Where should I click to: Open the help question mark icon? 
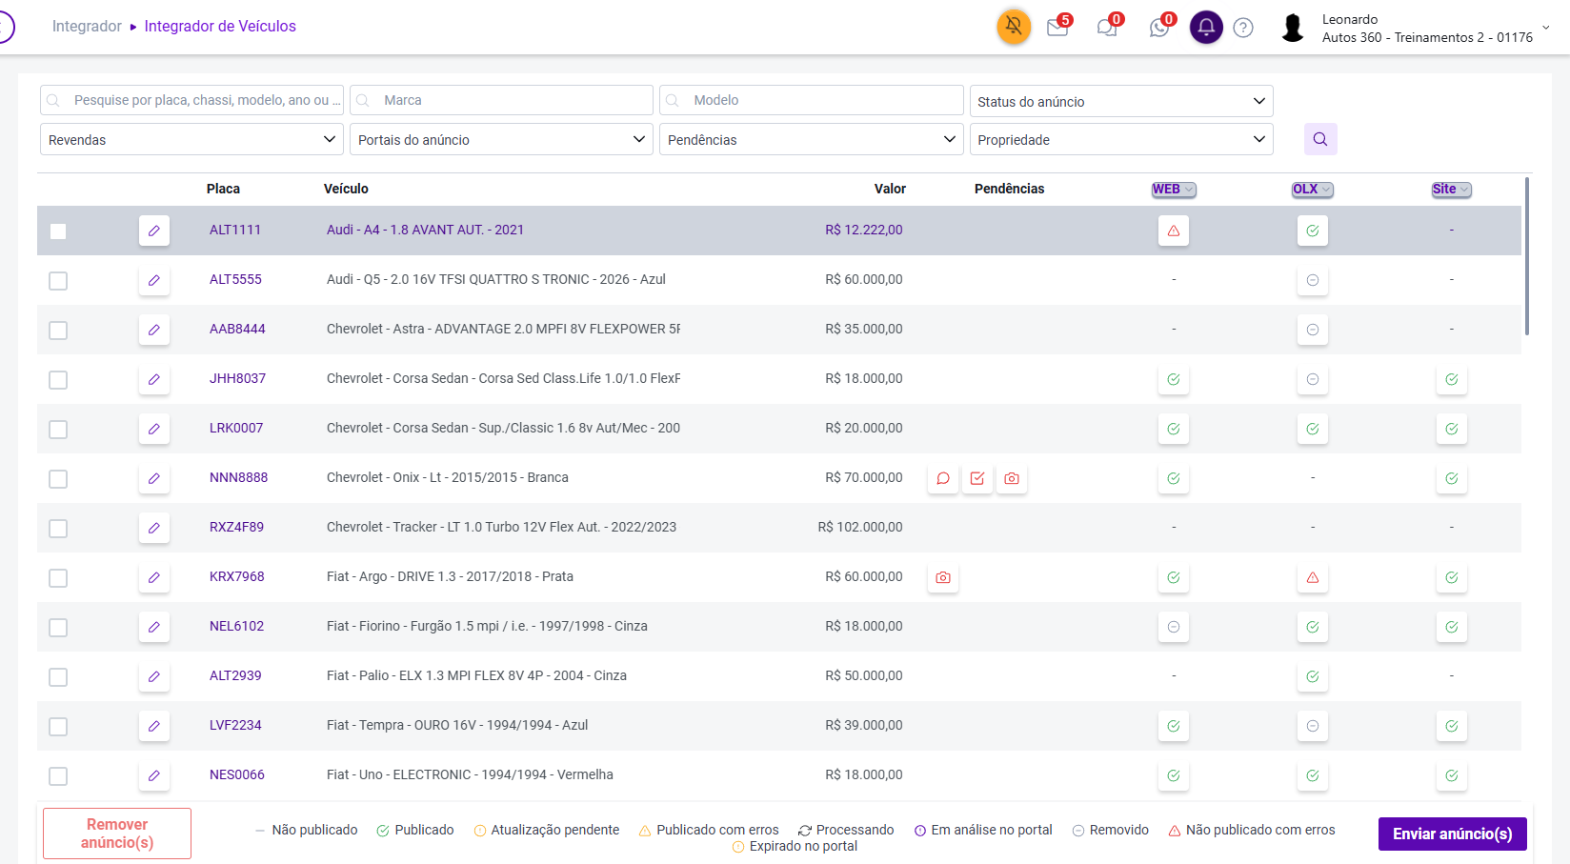tap(1243, 28)
